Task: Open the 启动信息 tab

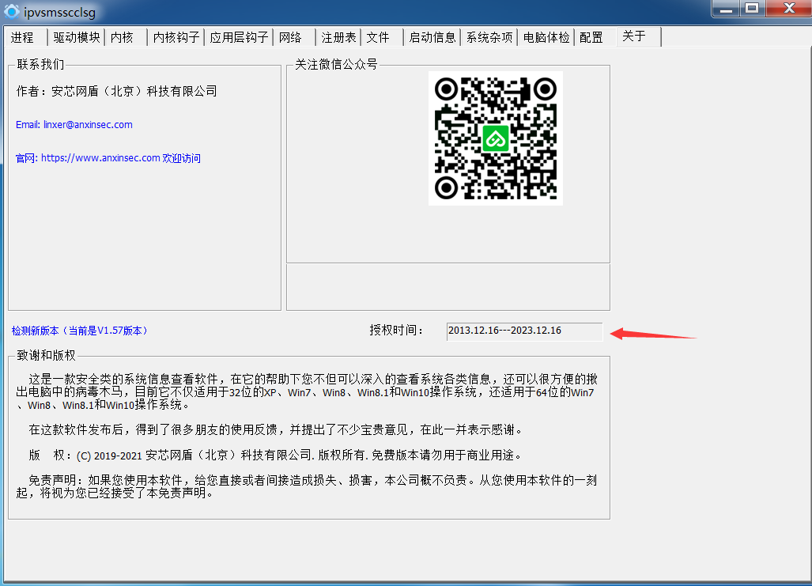Action: pos(432,37)
